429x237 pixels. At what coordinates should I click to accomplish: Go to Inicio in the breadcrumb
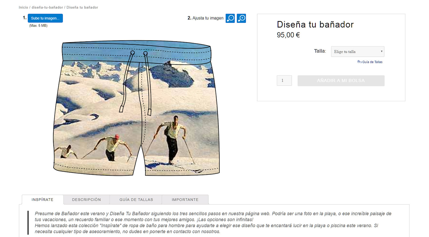pyautogui.click(x=23, y=7)
